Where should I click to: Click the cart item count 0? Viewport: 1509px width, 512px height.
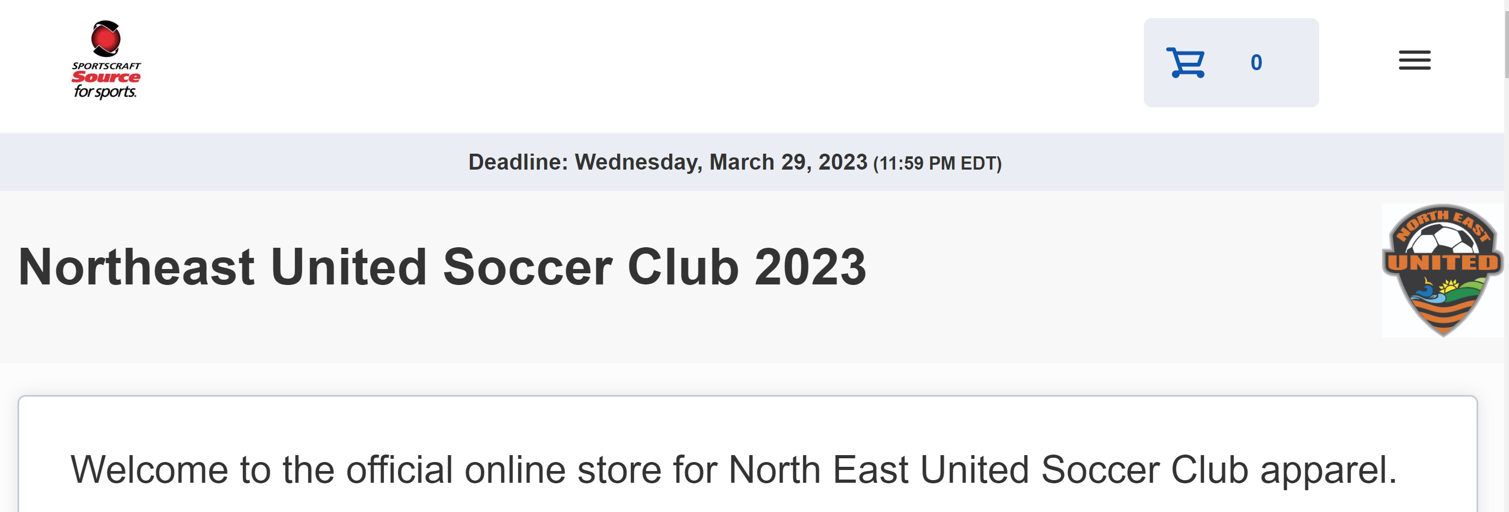[1256, 63]
